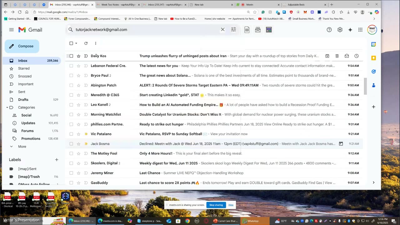The width and height of the screenshot is (400, 225).
Task: Open the Google account avatar
Action: [372, 30]
